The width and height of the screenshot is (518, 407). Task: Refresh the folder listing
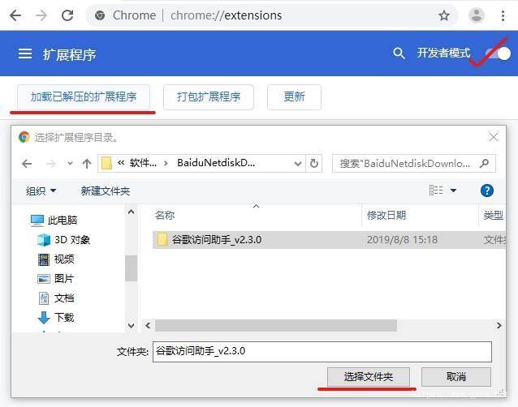coord(314,164)
